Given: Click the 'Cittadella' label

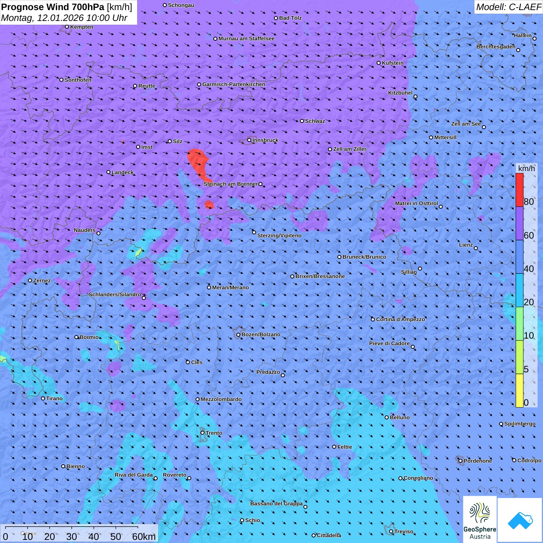Looking at the screenshot, I should (x=329, y=535).
